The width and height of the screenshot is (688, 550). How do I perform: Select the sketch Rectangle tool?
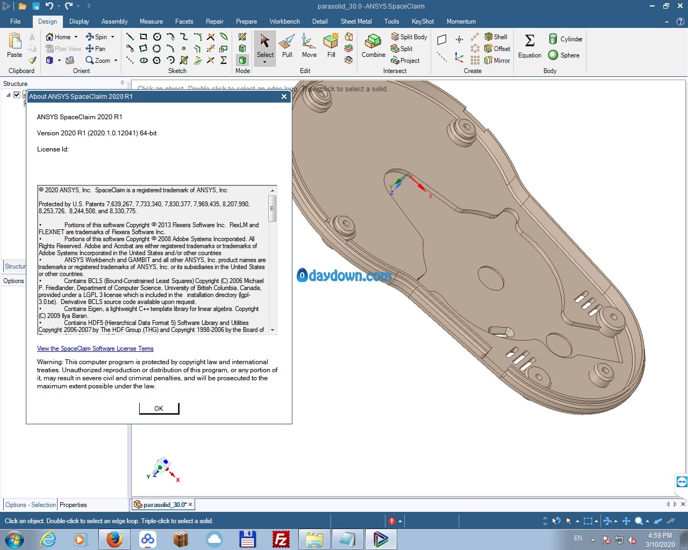pos(144,37)
